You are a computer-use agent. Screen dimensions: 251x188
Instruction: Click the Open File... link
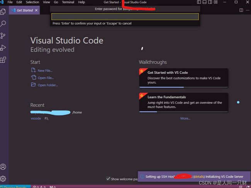point(46,78)
